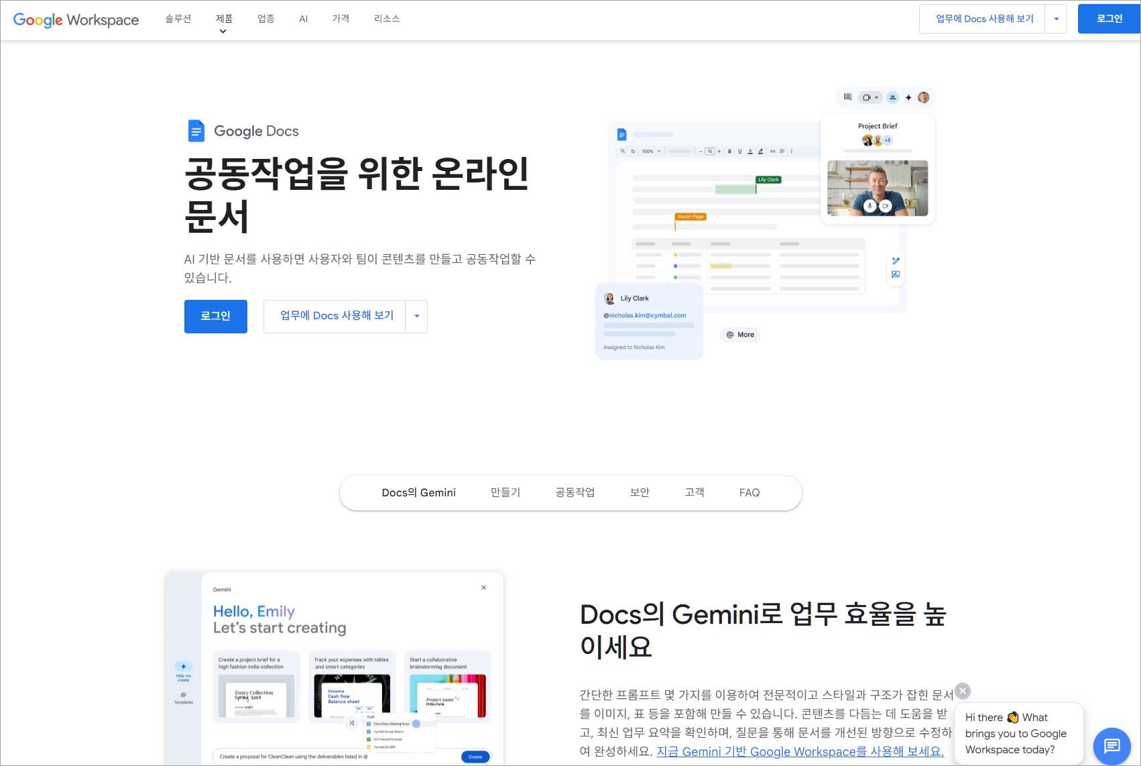Open comment history icon in the mockup
The height and width of the screenshot is (766, 1141).
tap(847, 97)
